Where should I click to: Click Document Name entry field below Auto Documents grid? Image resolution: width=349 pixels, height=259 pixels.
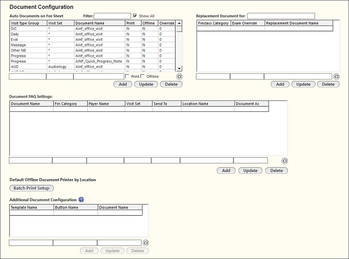point(99,77)
